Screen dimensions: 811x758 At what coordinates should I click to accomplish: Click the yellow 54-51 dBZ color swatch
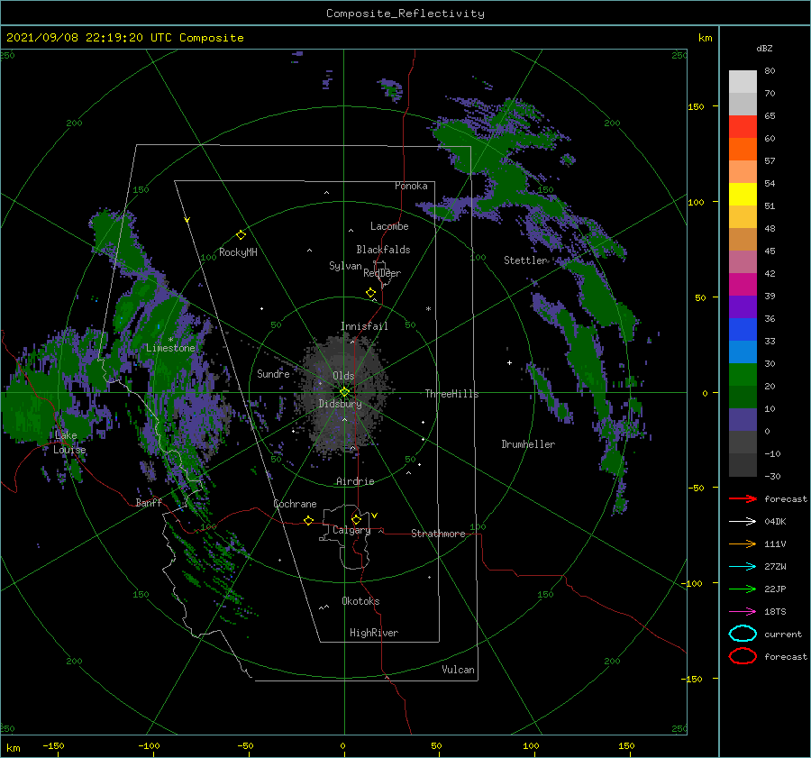click(x=743, y=195)
